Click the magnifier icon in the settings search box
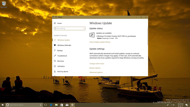Screen dimensions: 190x107 [84, 28]
